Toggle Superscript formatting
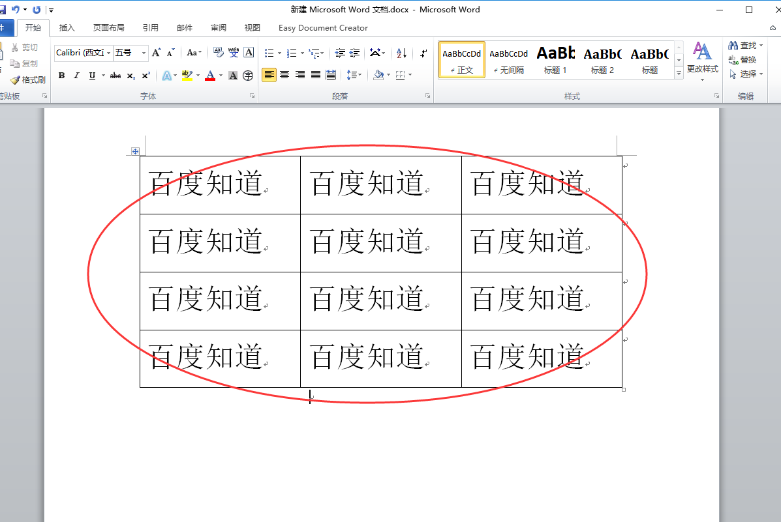 tap(146, 76)
